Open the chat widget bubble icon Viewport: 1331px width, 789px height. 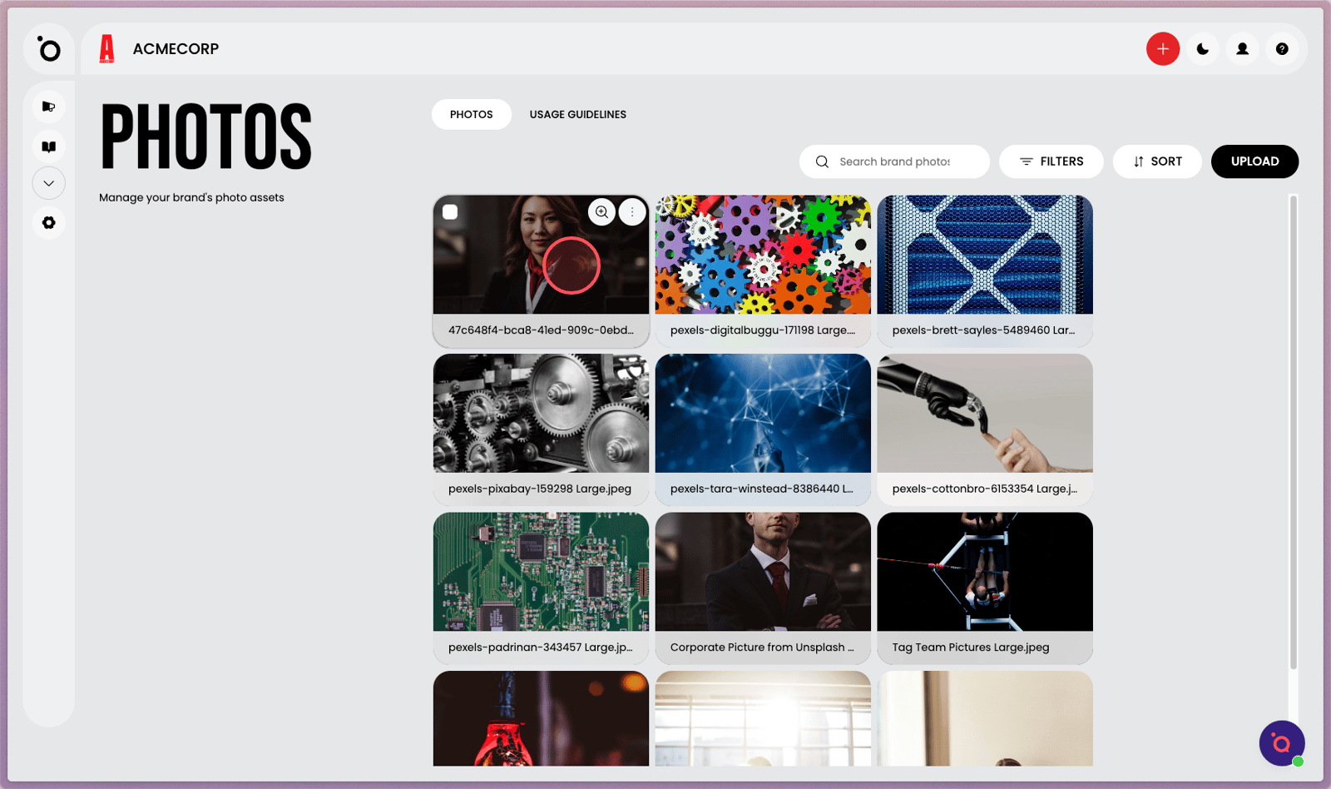click(x=1281, y=743)
